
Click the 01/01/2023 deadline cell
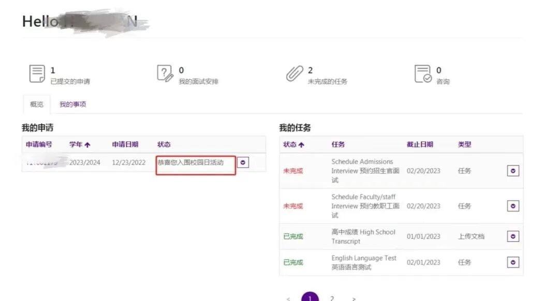click(x=423, y=236)
